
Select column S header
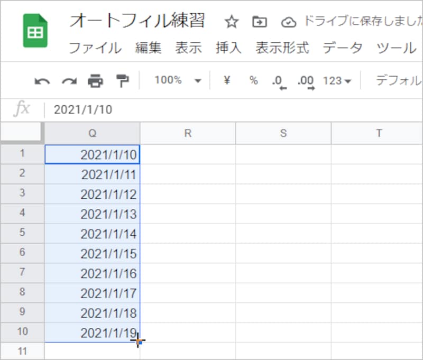pos(283,133)
